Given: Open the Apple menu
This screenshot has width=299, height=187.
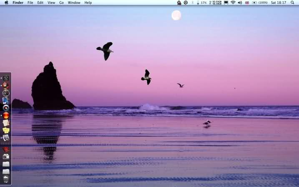Looking at the screenshot, I should click(6, 3).
